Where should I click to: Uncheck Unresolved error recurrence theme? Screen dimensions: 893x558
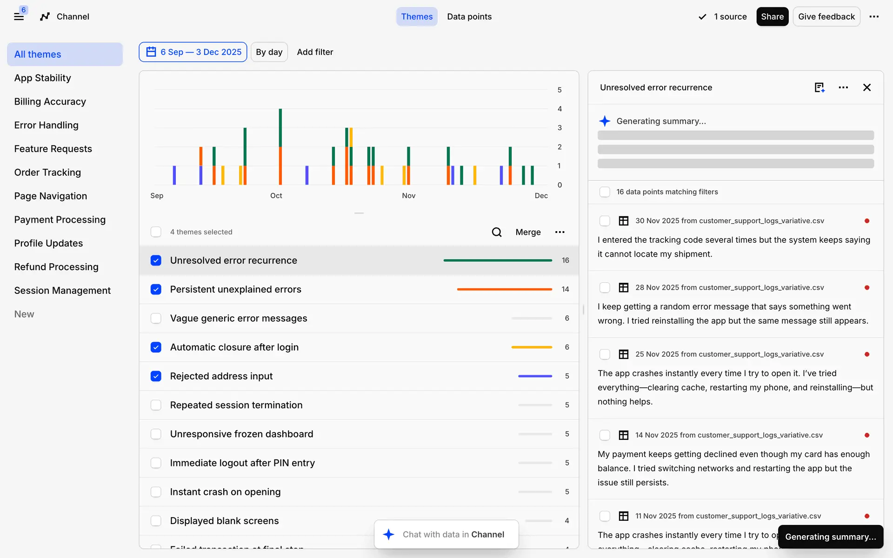[x=156, y=260]
